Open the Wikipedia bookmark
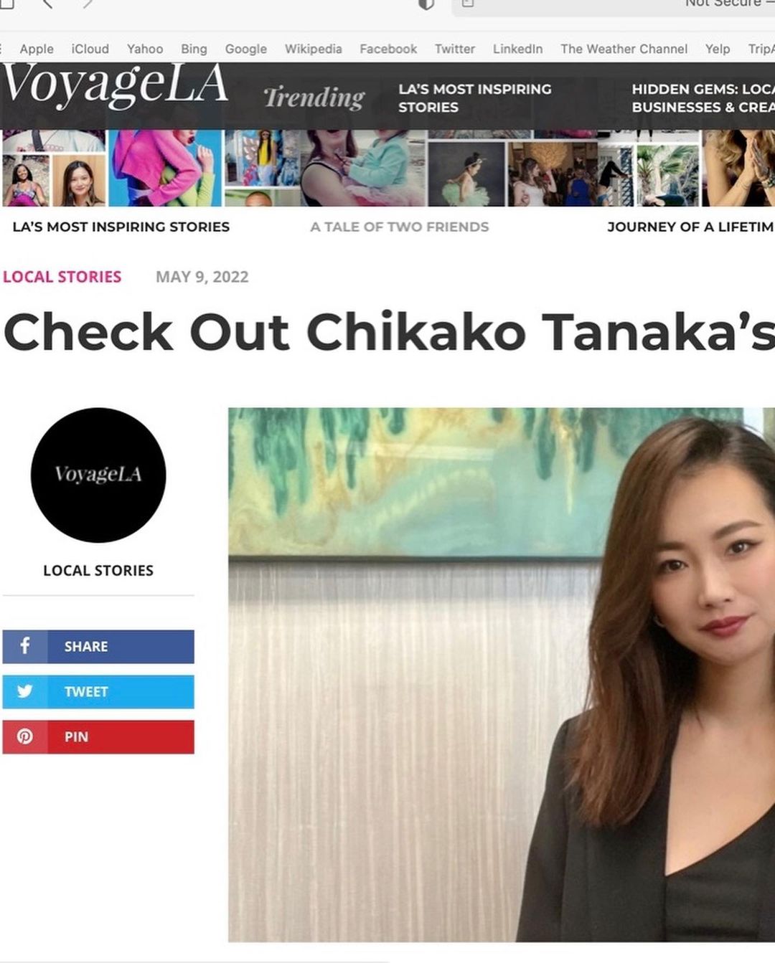775x963 pixels. point(313,49)
